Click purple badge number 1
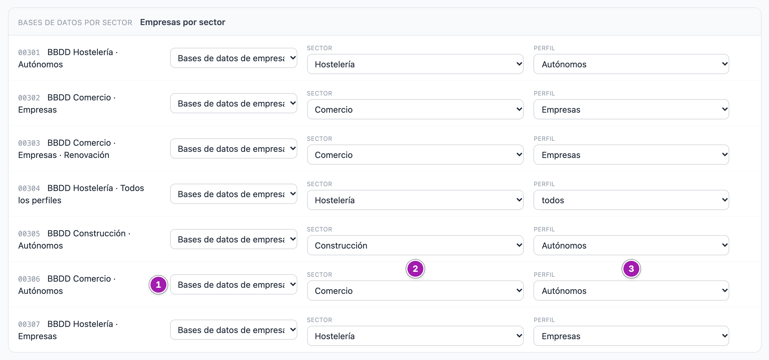 [158, 285]
